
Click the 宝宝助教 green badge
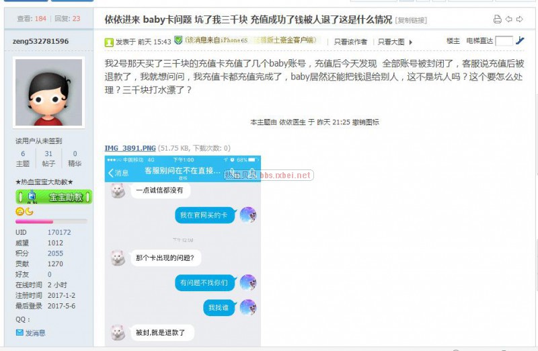[x=54, y=197]
